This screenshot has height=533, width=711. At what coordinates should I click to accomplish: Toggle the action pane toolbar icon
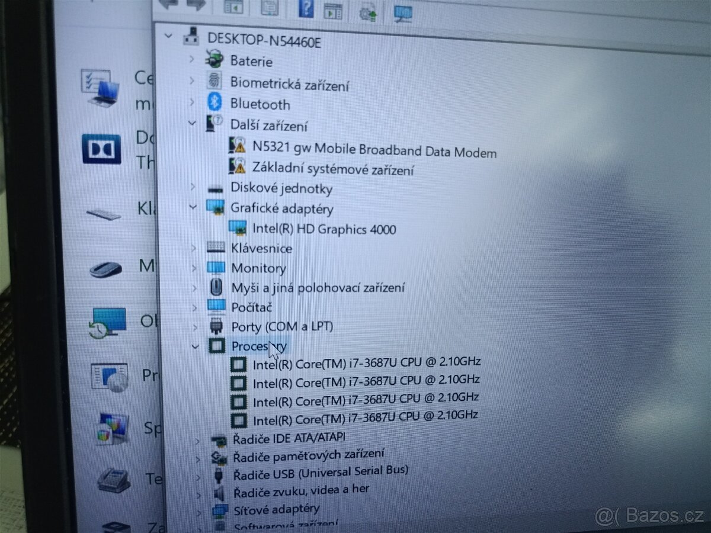point(333,10)
